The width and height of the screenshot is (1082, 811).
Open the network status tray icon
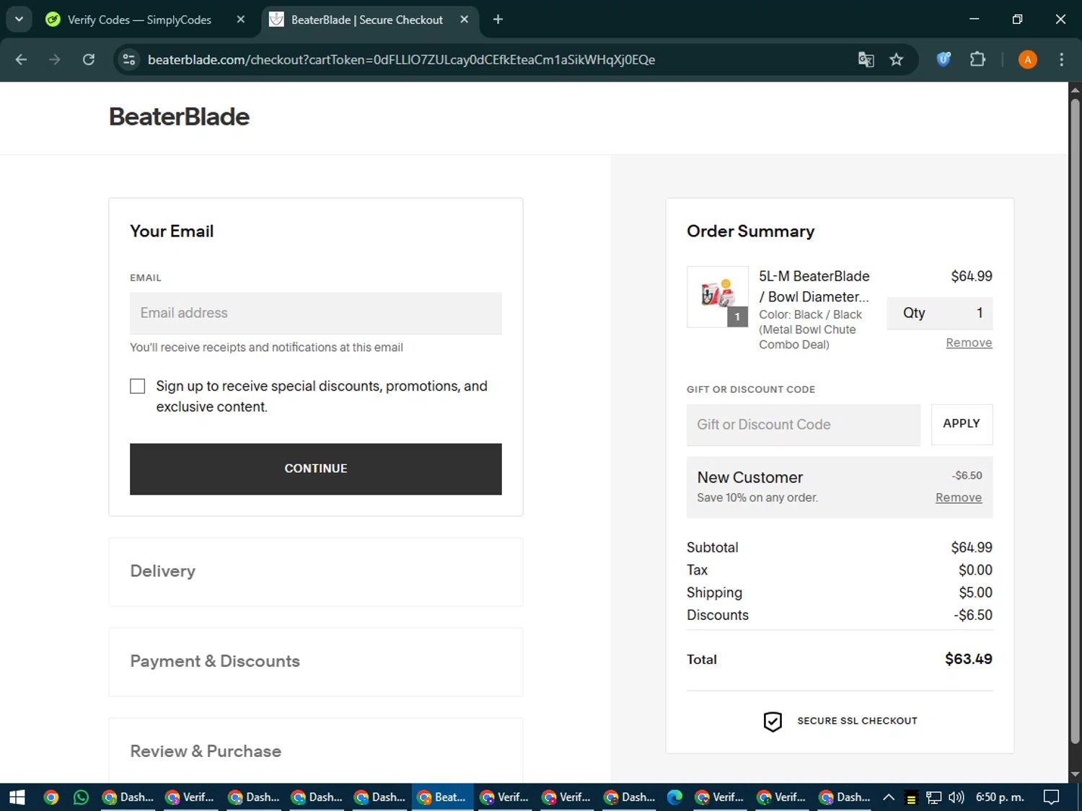pyautogui.click(x=933, y=797)
